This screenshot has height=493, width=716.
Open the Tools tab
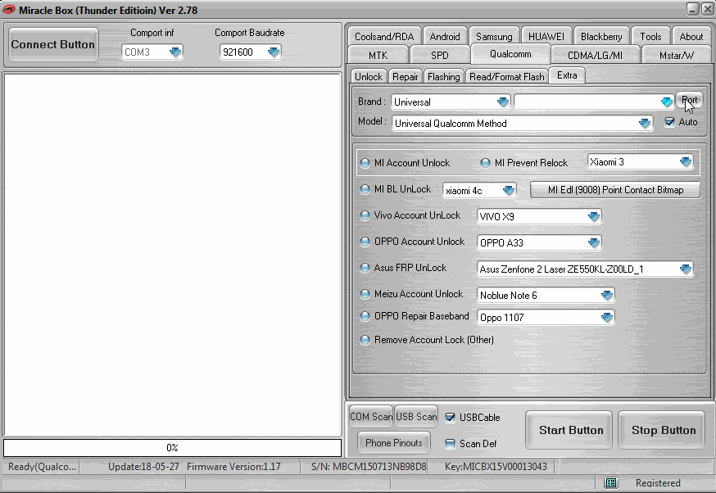650,37
